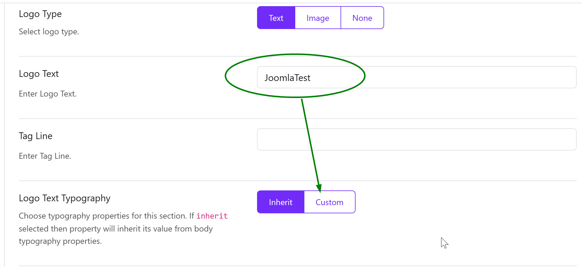Image resolution: width=582 pixels, height=267 pixels.
Task: Click the Logo Type label
Action: 40,13
